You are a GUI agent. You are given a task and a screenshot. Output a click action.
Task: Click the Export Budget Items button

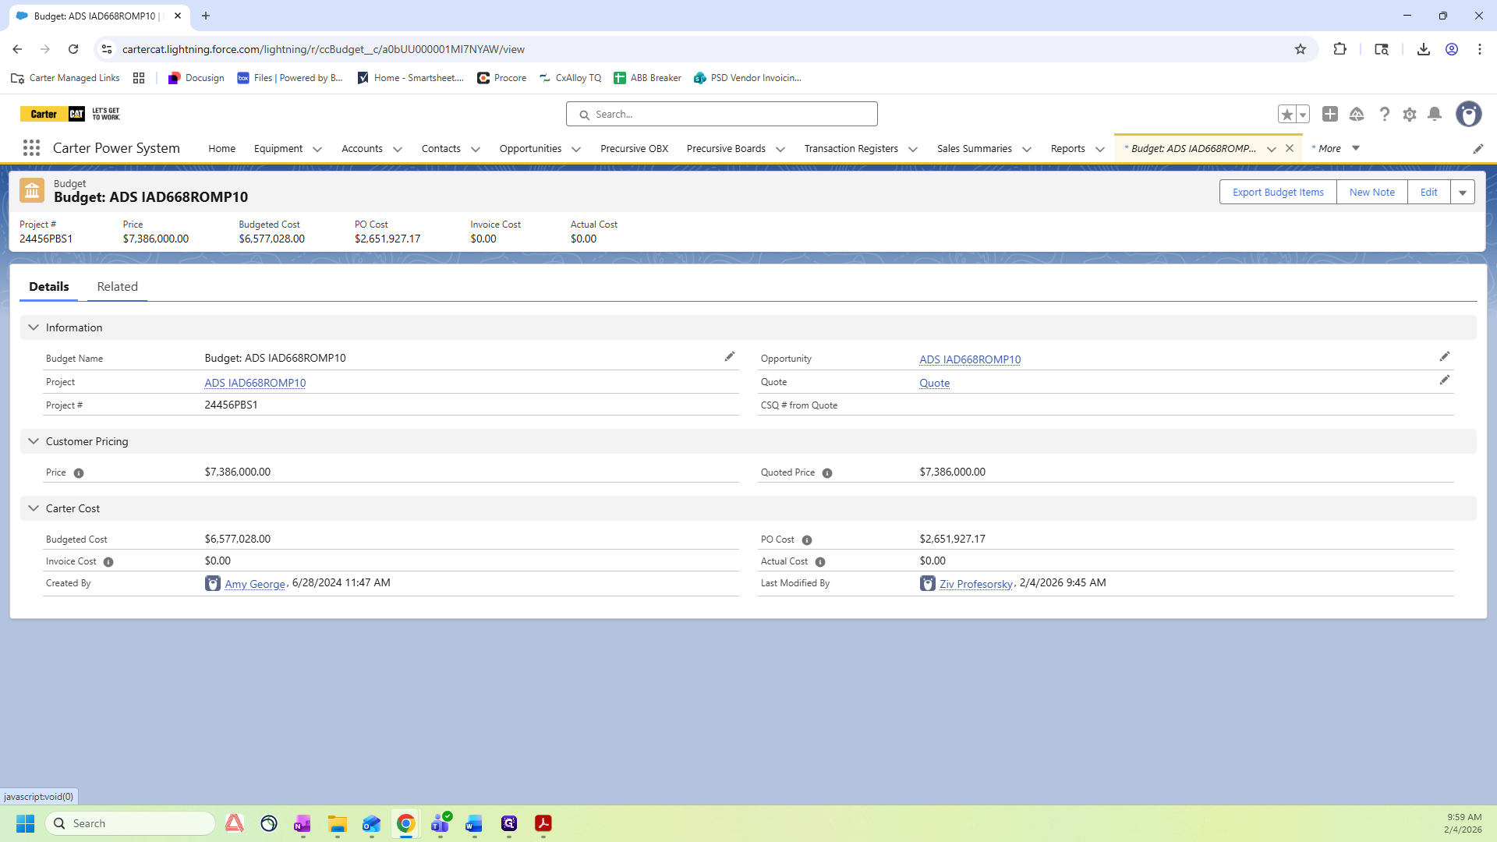(1278, 193)
